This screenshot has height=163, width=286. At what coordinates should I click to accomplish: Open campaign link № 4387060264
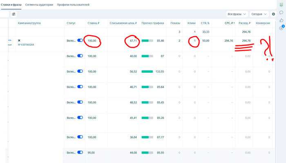[x=26, y=45]
